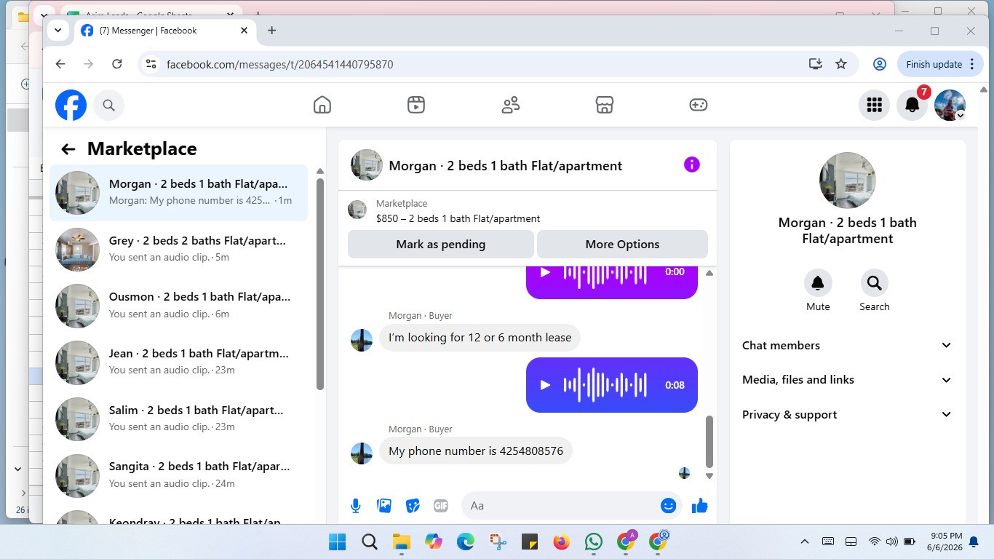Screen dimensions: 994x559
Task: Record a voice clip with microphone
Action: click(356, 506)
